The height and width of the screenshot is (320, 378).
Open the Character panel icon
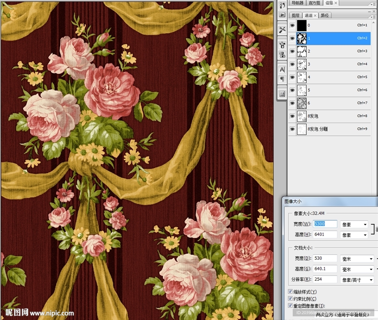(x=282, y=69)
